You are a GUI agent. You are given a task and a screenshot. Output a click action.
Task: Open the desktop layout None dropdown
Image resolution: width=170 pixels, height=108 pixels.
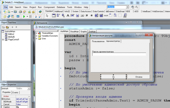point(127,7)
